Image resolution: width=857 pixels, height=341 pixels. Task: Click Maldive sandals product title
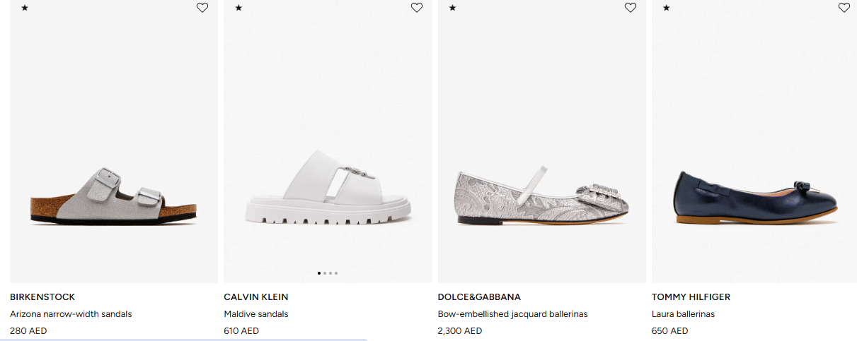(256, 314)
